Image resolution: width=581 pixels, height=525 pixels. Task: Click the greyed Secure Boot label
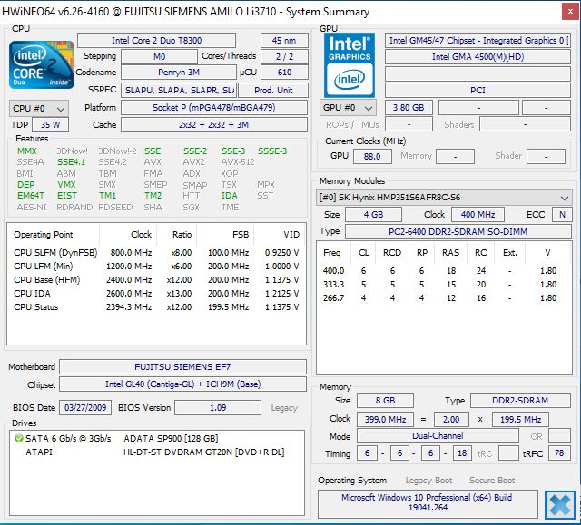(492, 481)
